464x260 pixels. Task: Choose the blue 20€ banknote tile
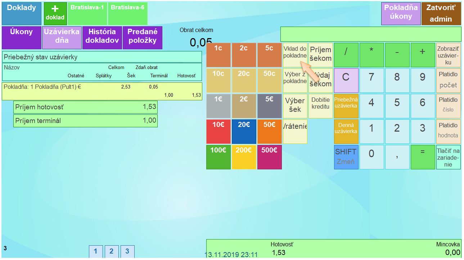click(244, 132)
